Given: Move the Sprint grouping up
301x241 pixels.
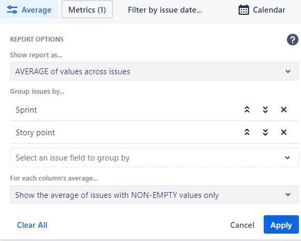Looking at the screenshot, I should pos(247,109).
